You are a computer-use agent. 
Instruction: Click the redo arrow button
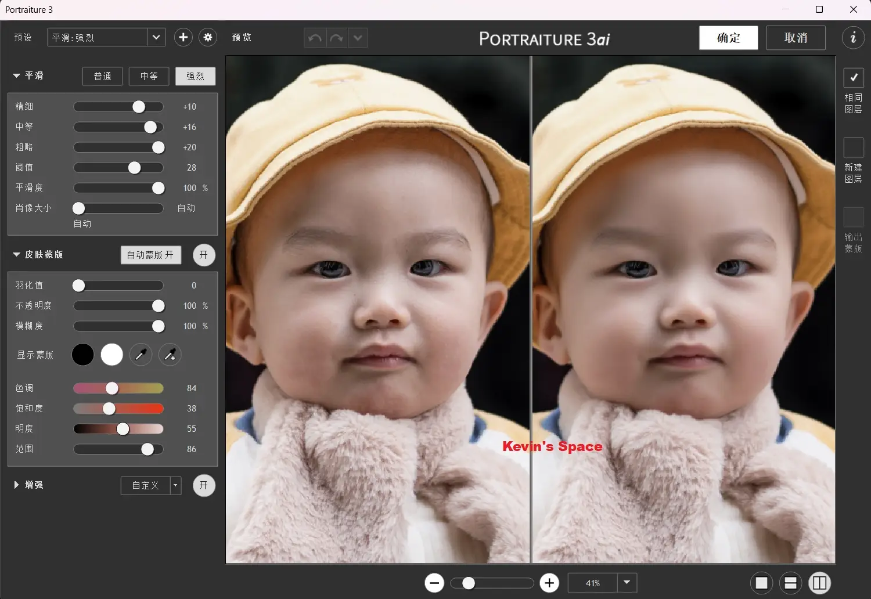tap(336, 38)
